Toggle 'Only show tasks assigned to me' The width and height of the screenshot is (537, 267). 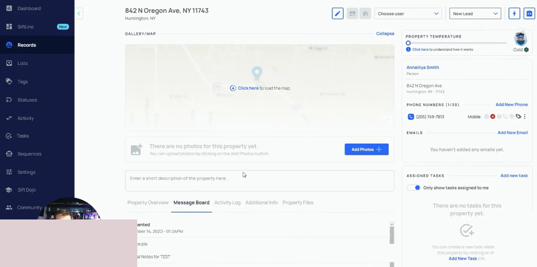point(414,188)
